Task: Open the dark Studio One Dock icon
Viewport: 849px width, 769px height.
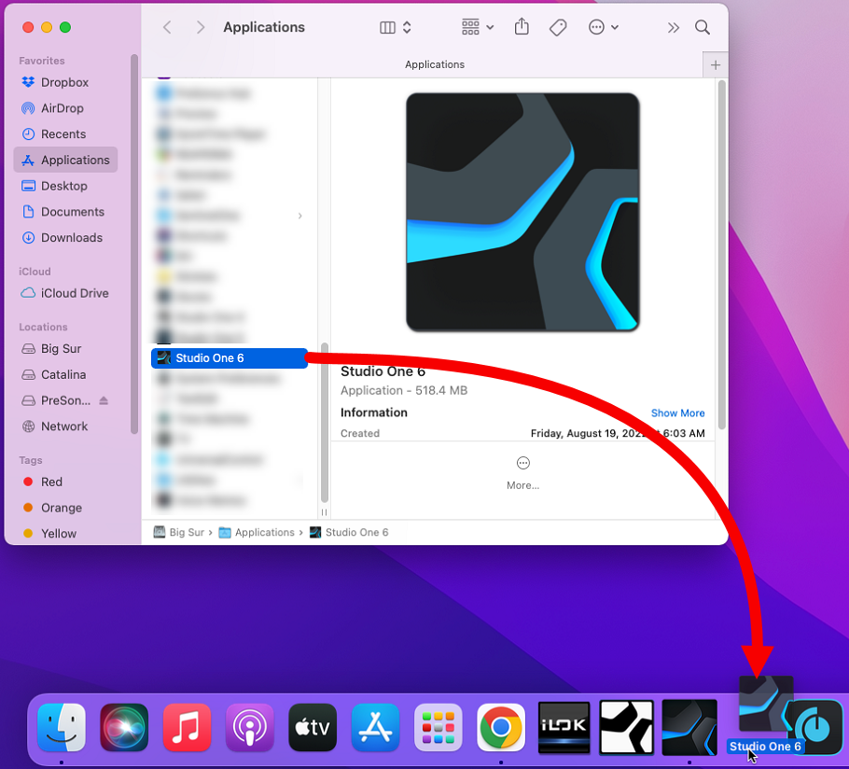Action: (x=689, y=727)
